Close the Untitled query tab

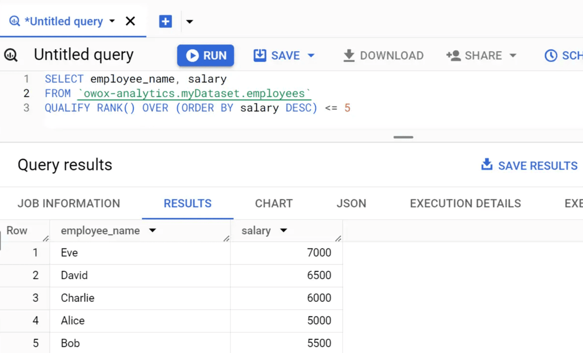click(x=130, y=21)
